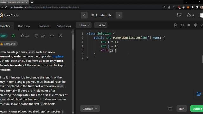Switch to Description tab

click(x=5, y=26)
